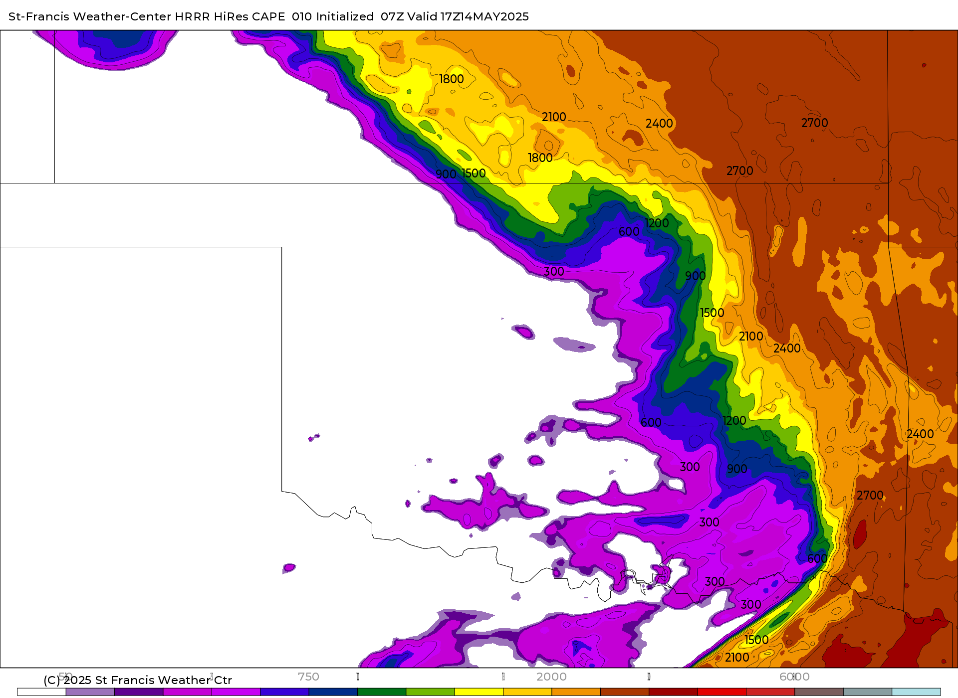Click the 2000 legend scale label
958x698 pixels.
point(551,677)
